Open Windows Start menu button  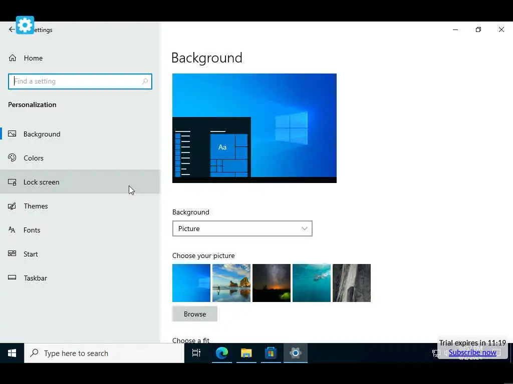click(x=12, y=353)
